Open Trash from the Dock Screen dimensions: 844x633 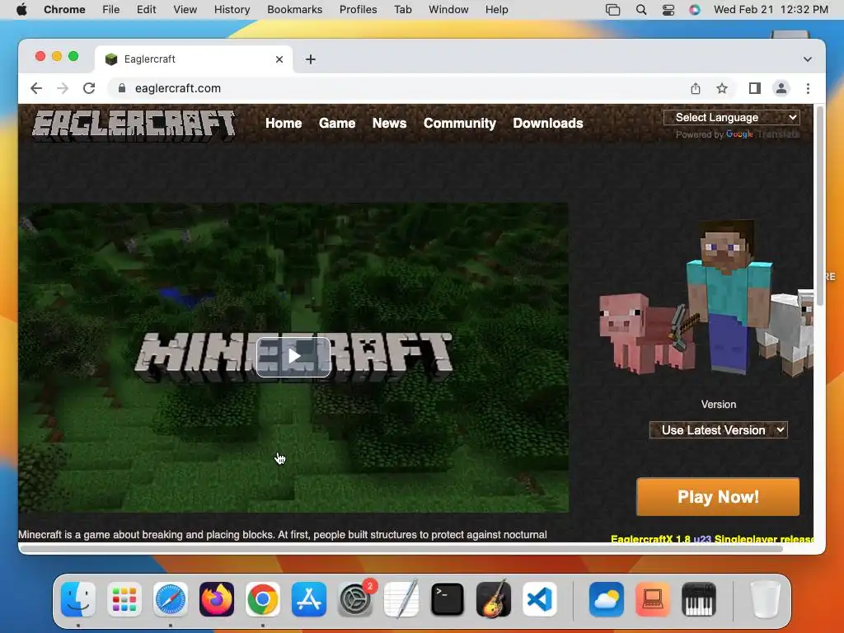click(765, 599)
